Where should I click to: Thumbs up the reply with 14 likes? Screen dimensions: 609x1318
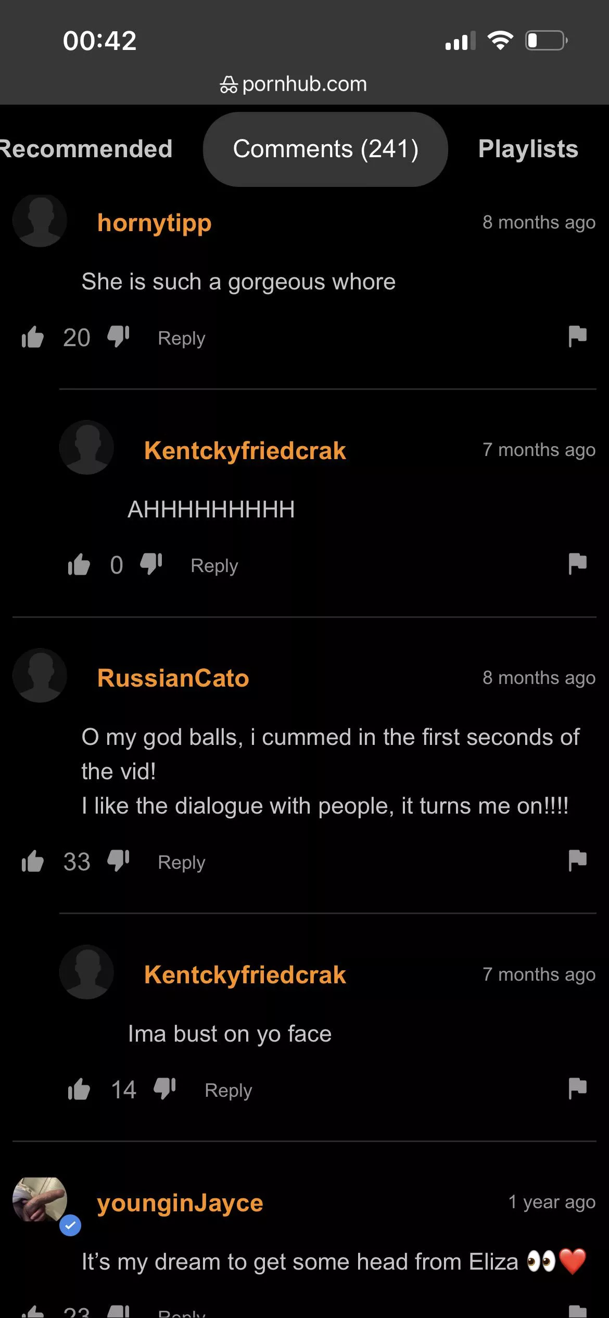pos(79,1089)
